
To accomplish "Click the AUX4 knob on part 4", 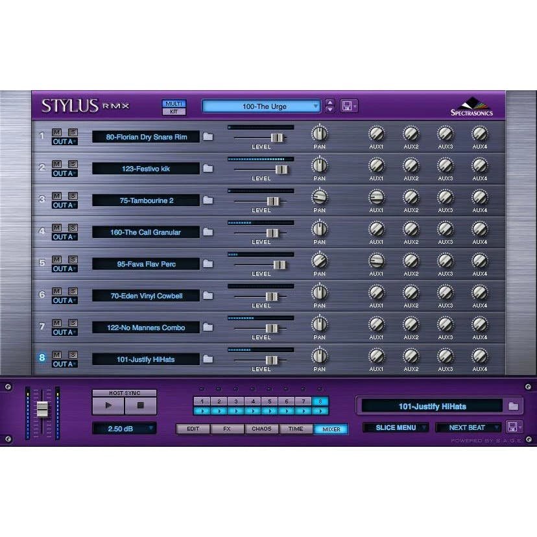I will 480,229.
